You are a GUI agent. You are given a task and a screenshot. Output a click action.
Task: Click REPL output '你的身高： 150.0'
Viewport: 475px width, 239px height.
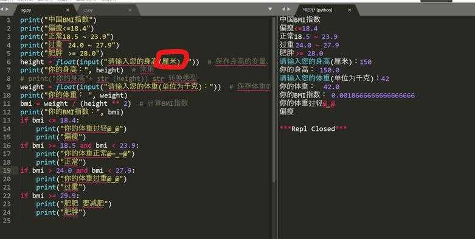(310, 71)
